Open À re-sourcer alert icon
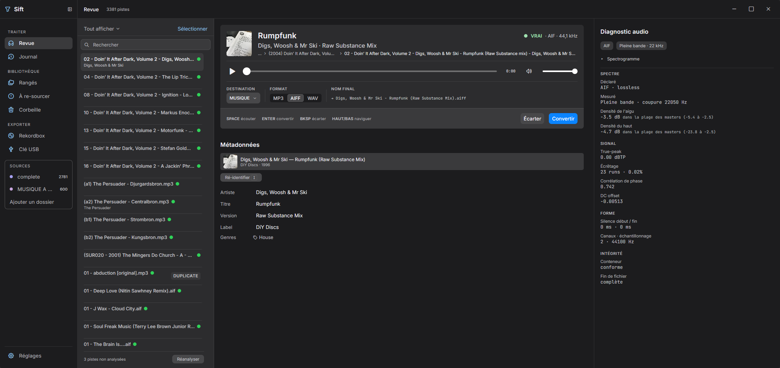This screenshot has width=780, height=368. [11, 96]
